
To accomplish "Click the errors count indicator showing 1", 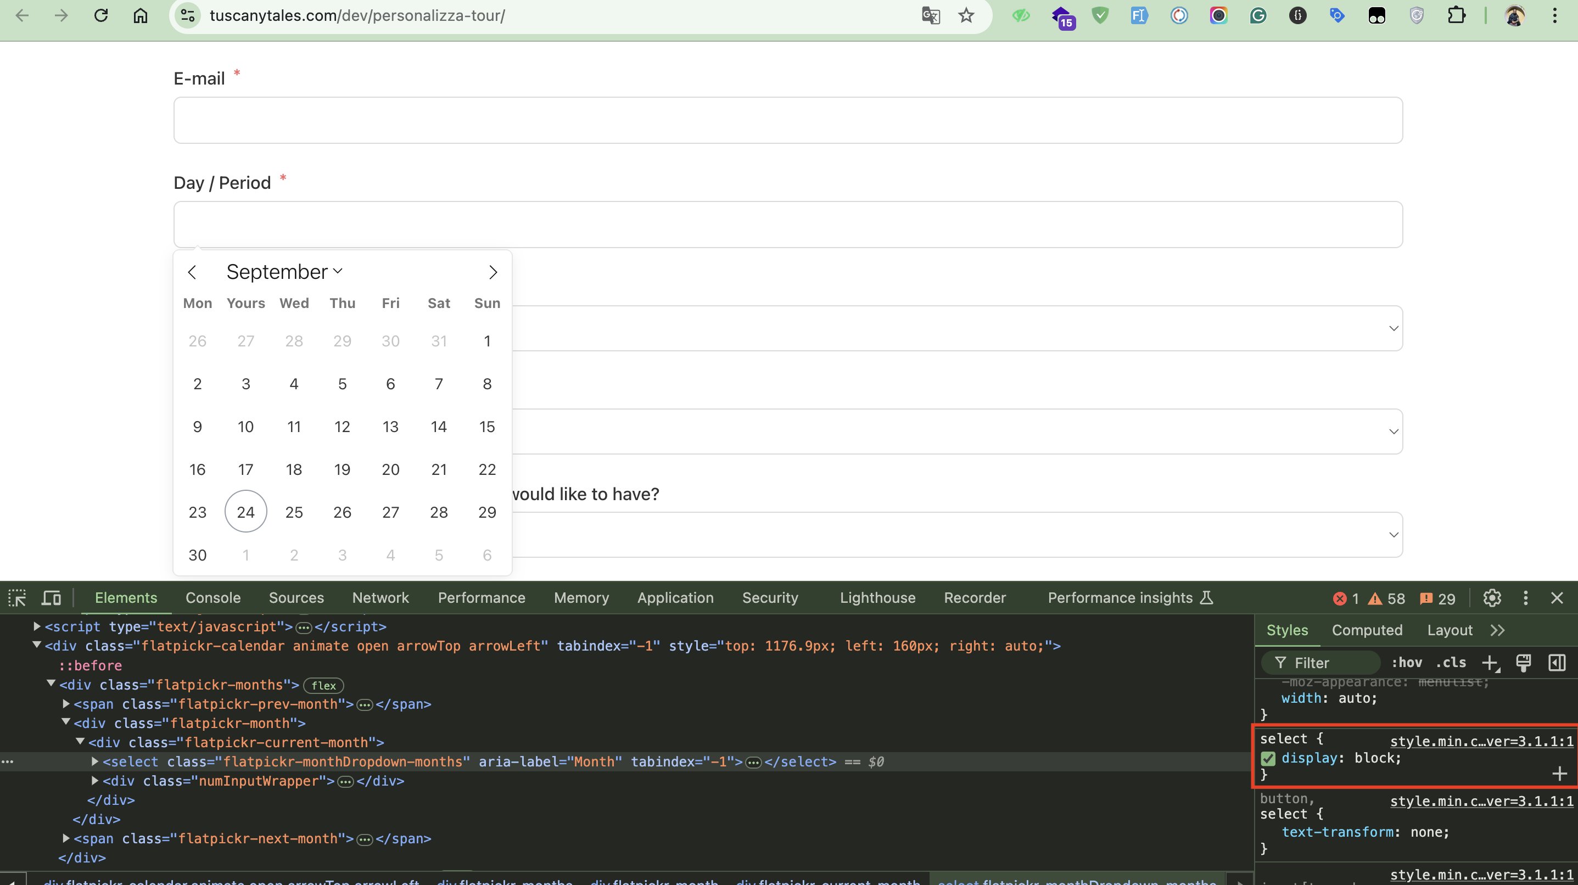I will [x=1346, y=598].
